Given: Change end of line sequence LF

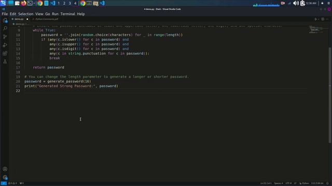Looking at the screenshot, I should coord(295,183).
